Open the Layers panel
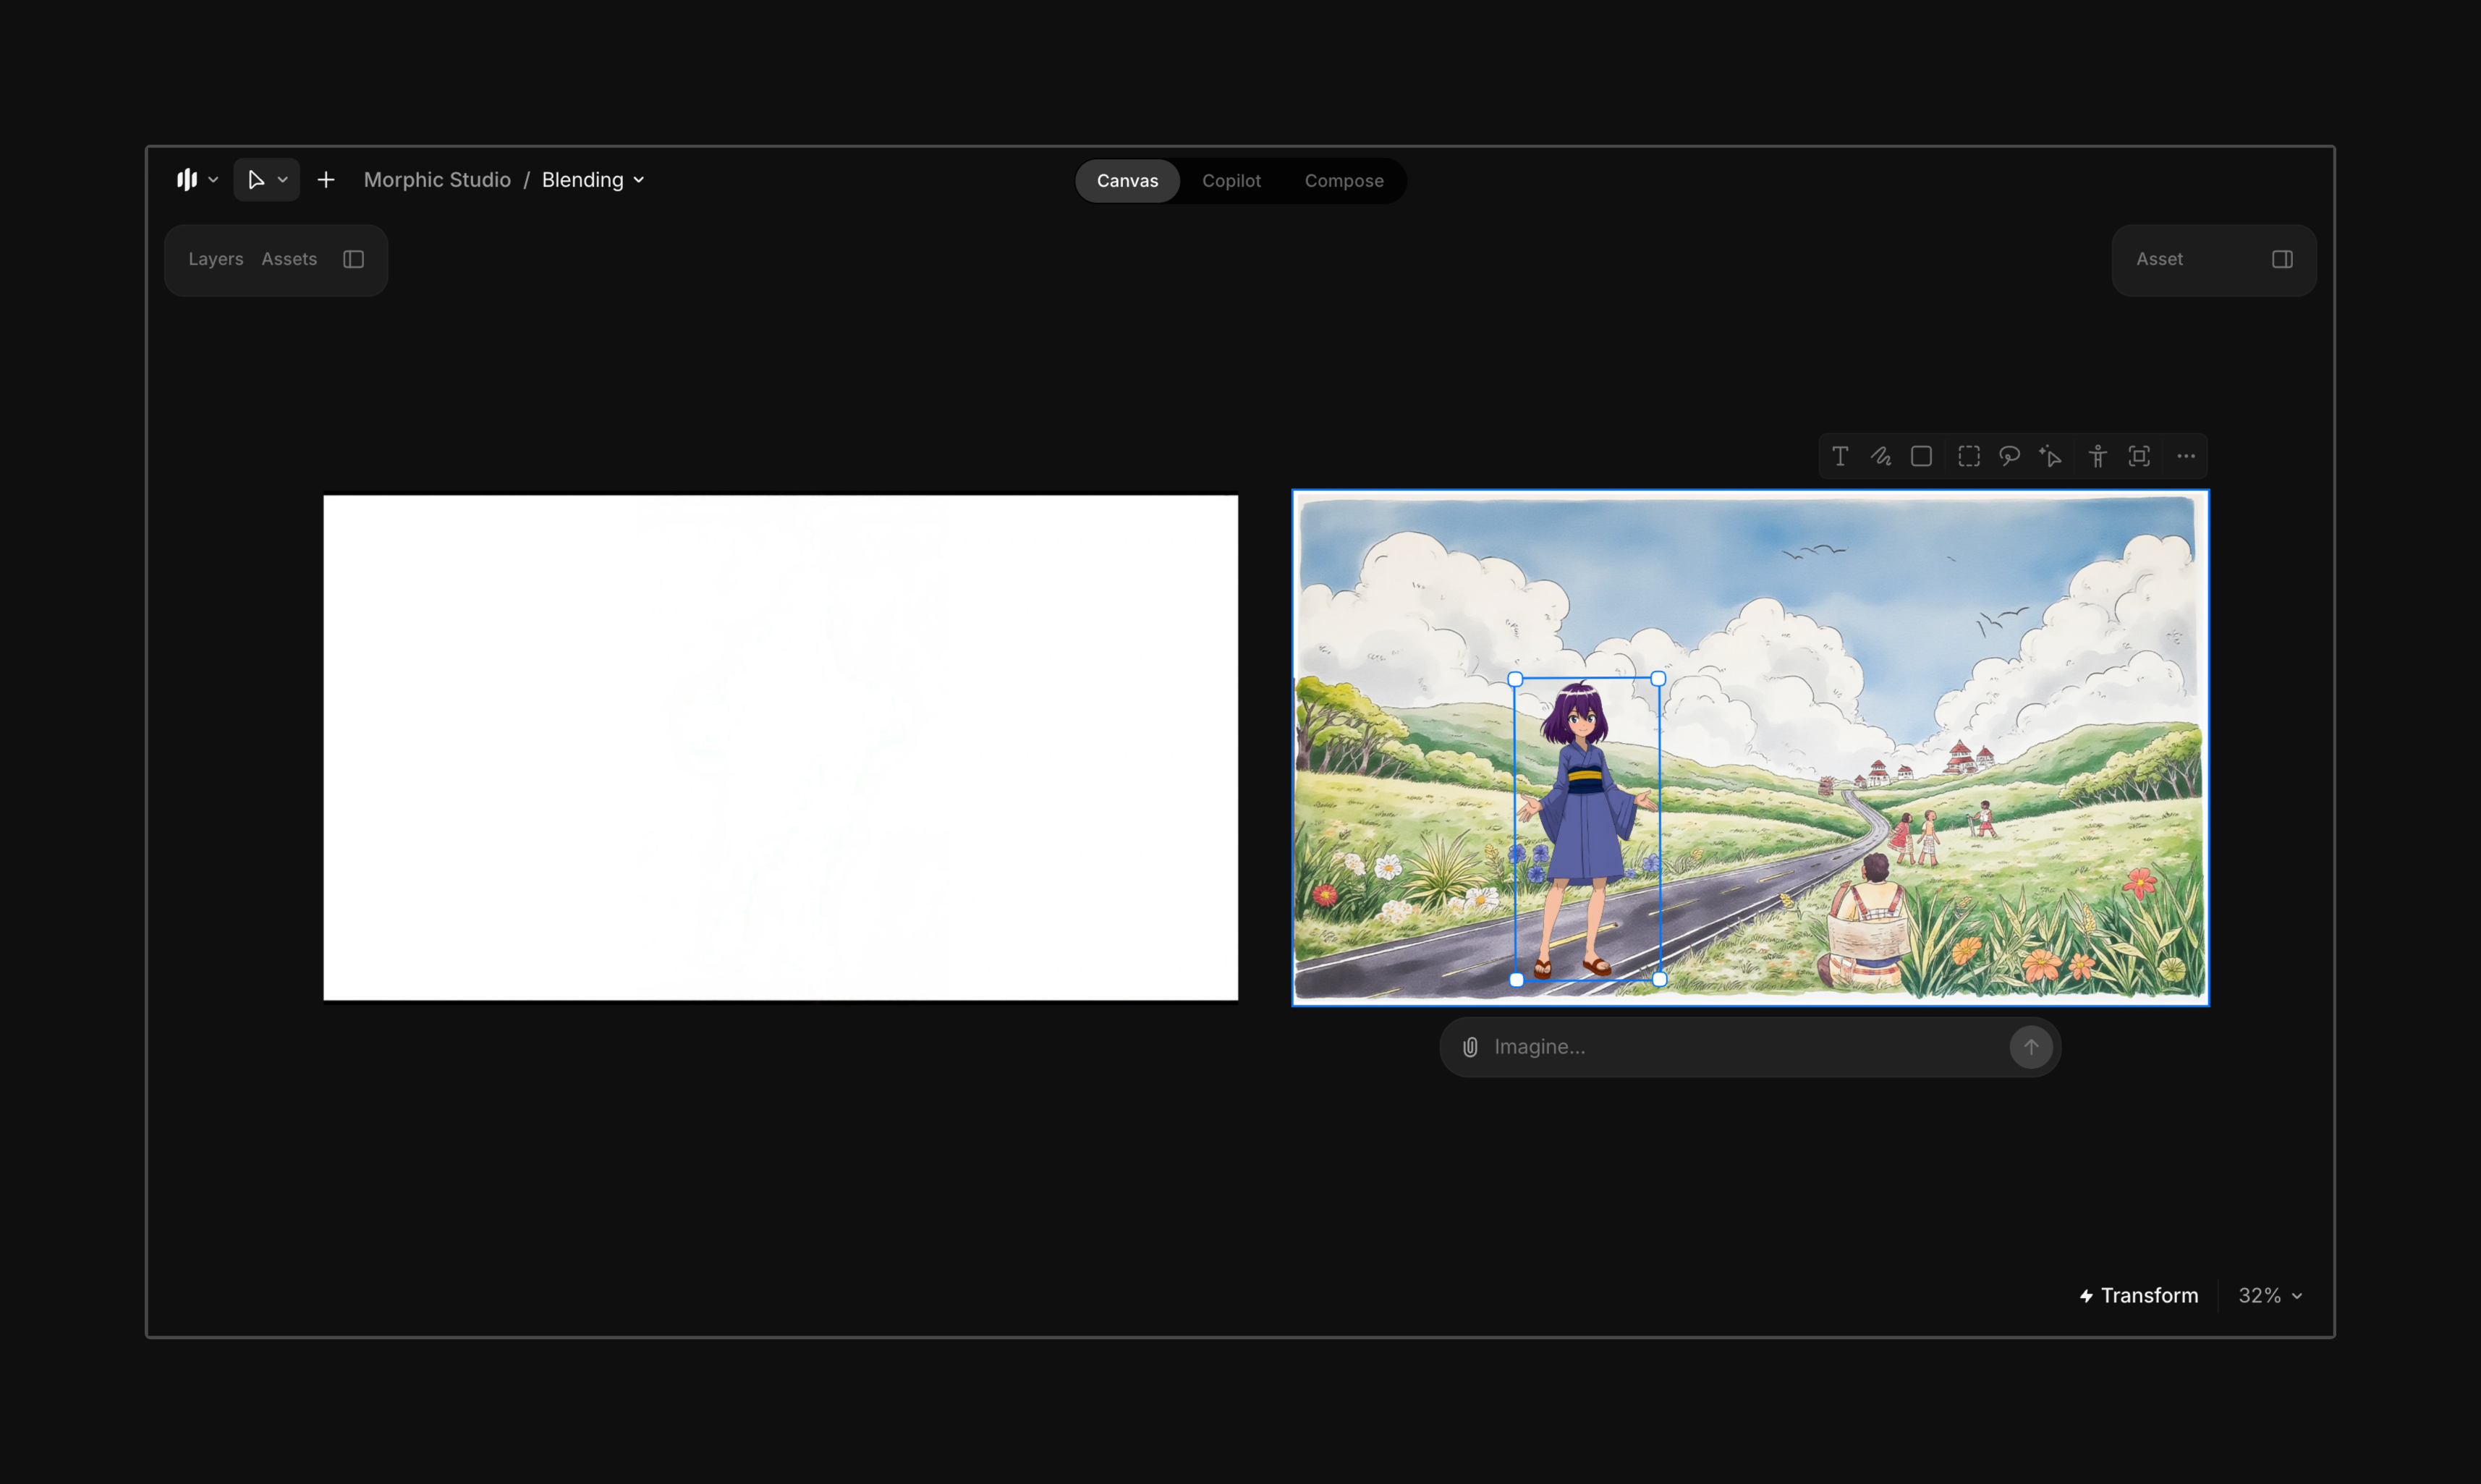This screenshot has width=2481, height=1484. click(x=216, y=259)
